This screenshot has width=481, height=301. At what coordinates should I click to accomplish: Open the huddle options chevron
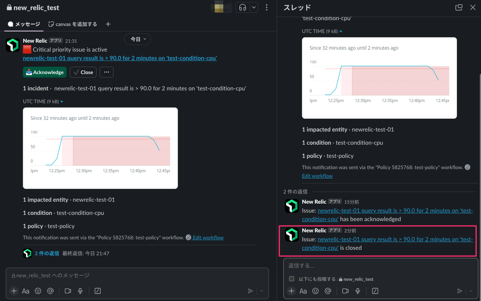coord(254,7)
